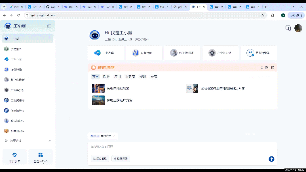
Task: Toggle 联网搜索 mode
Action: 121,159
